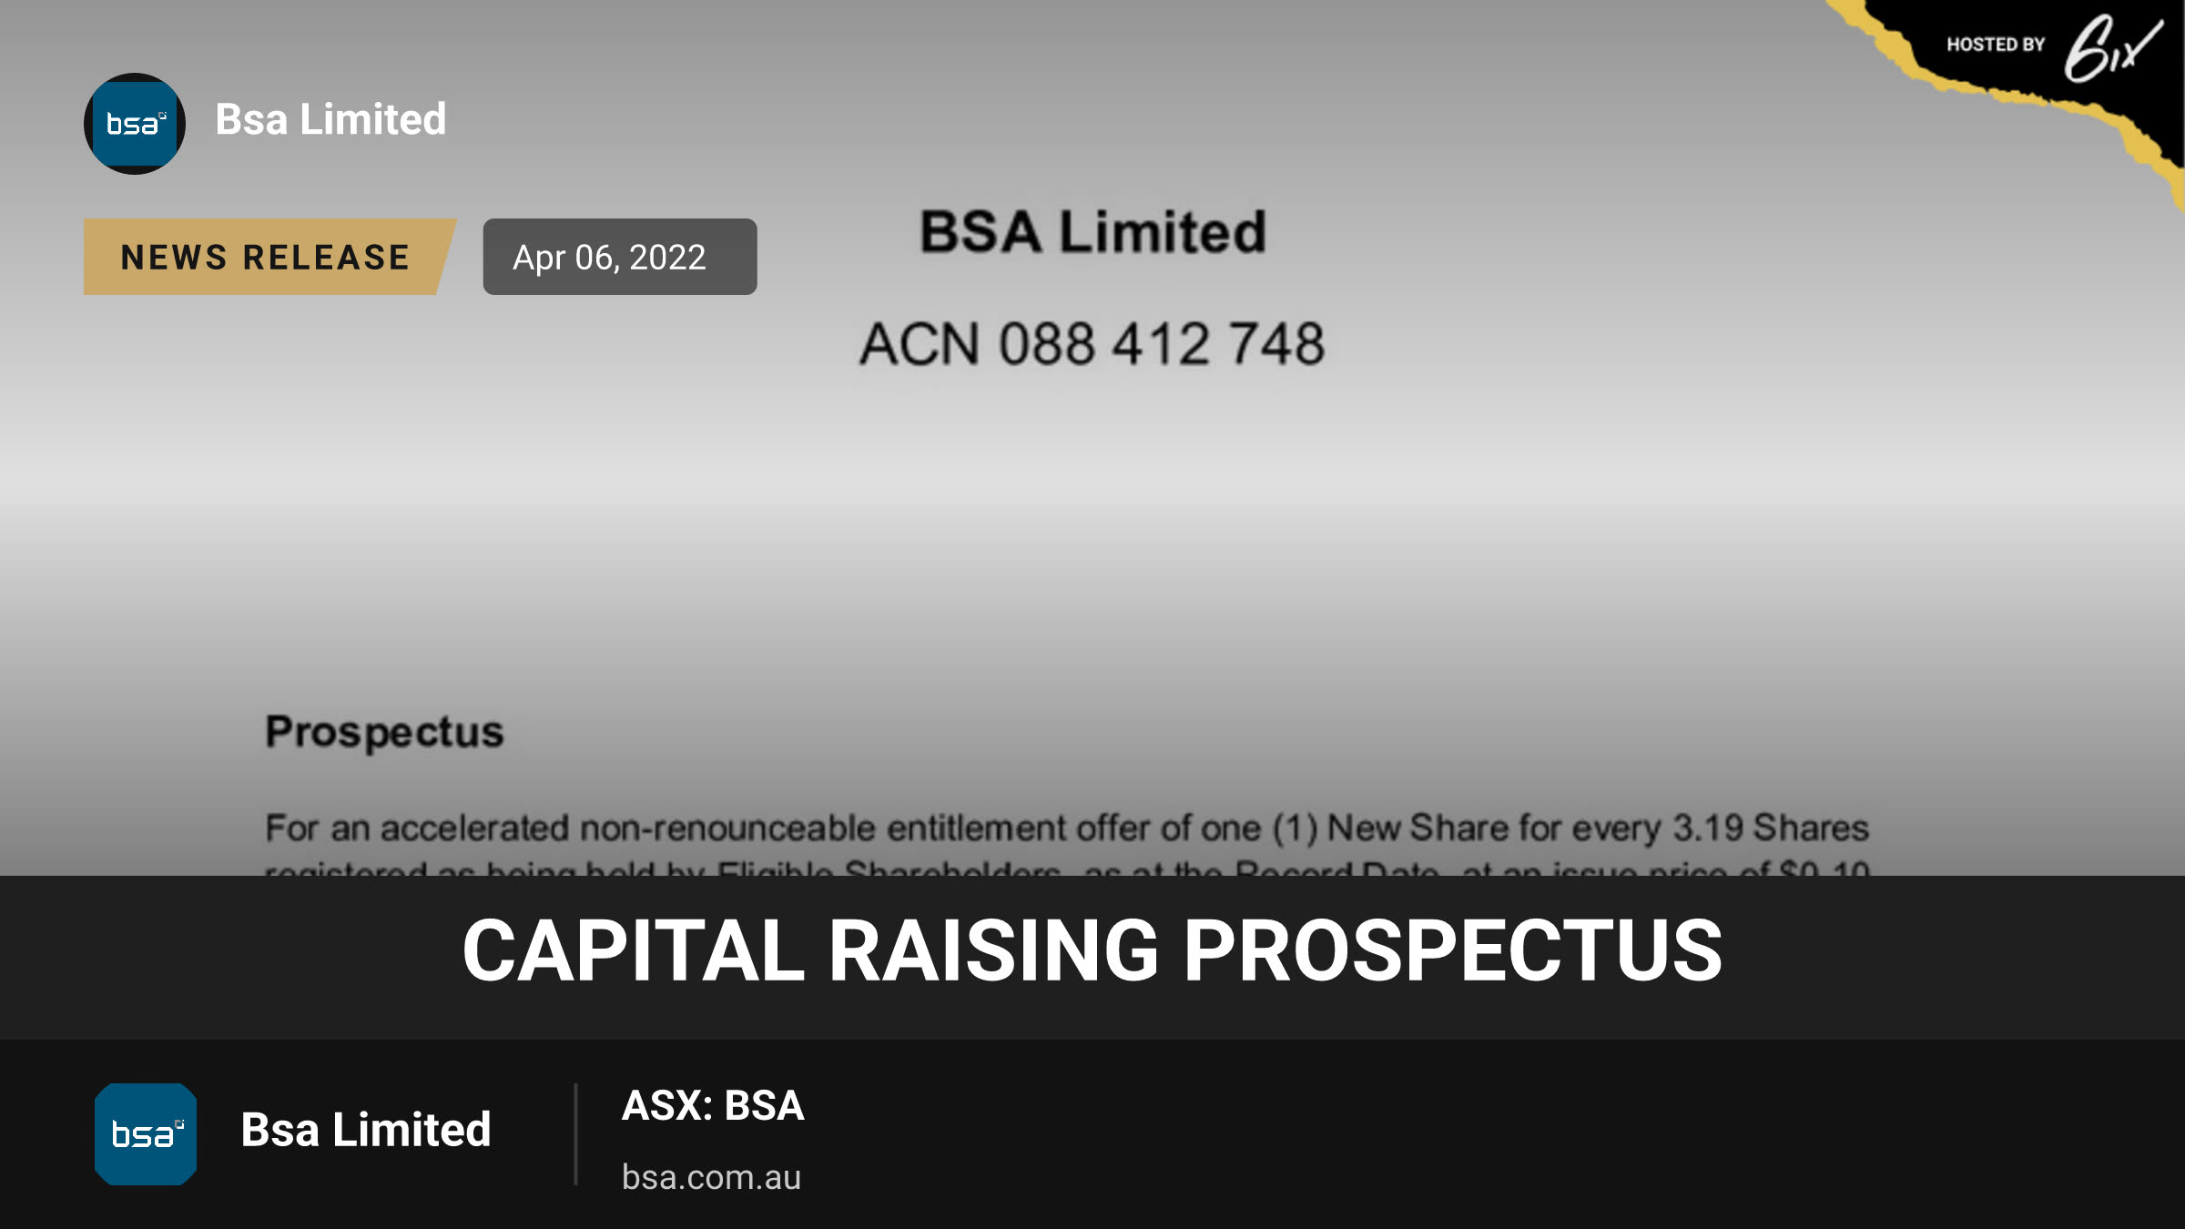The image size is (2185, 1229).
Task: Click the 6ix logo in top corner
Action: click(2112, 47)
